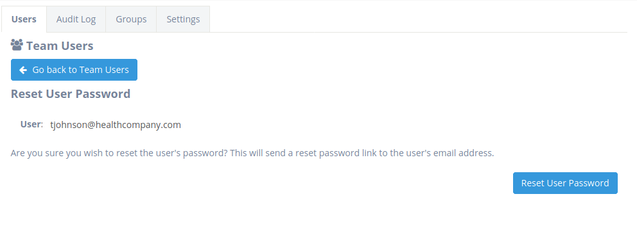The width and height of the screenshot is (637, 242).
Task: Click the User: field label
Action: 31,124
